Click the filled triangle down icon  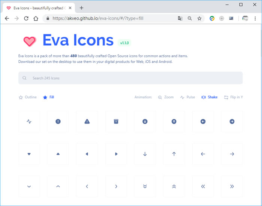[29, 154]
